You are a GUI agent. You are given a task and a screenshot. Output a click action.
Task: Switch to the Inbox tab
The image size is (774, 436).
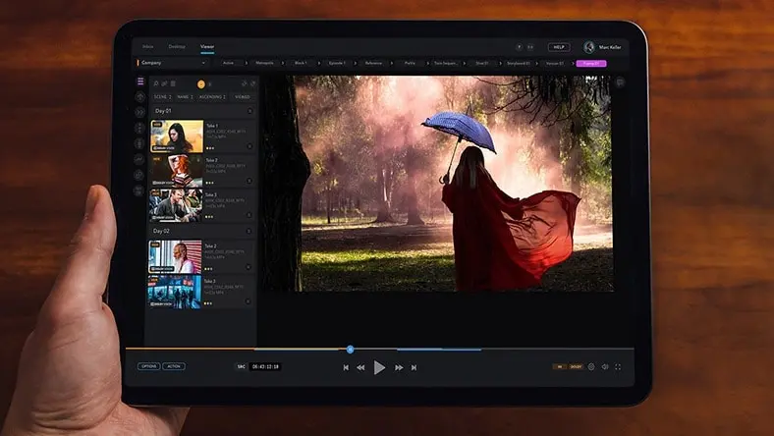pyautogui.click(x=147, y=46)
